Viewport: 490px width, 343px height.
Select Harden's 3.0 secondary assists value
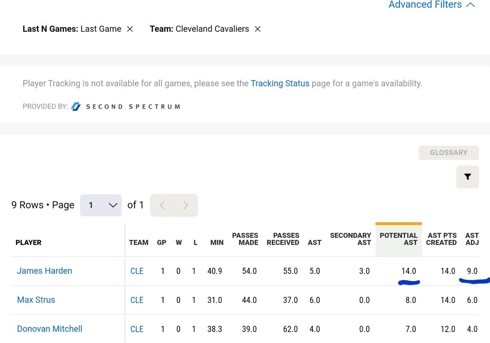[364, 271]
